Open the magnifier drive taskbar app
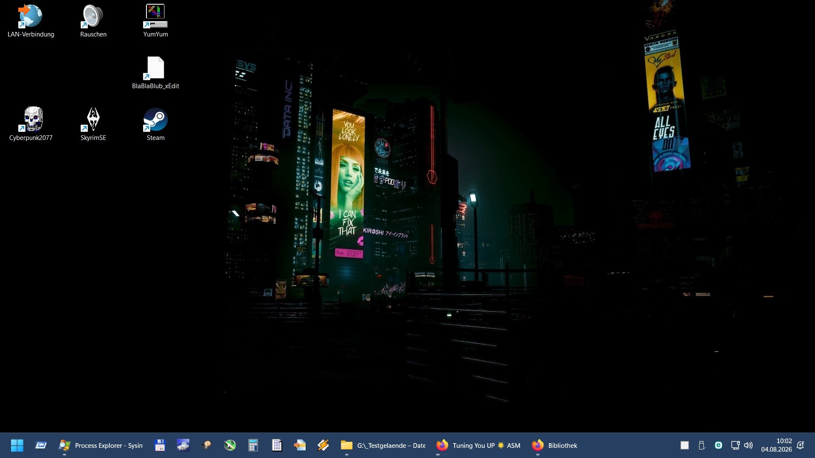This screenshot has width=815, height=458. pyautogui.click(x=183, y=445)
